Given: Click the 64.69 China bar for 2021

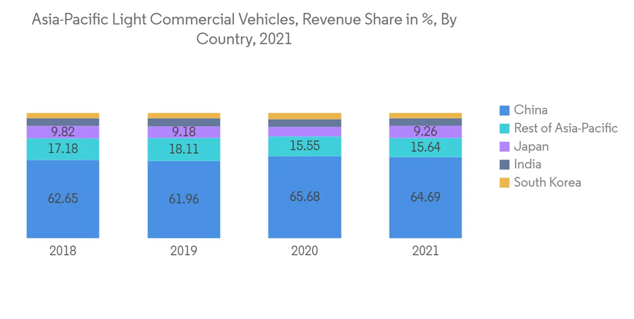Looking at the screenshot, I should pos(425,197).
